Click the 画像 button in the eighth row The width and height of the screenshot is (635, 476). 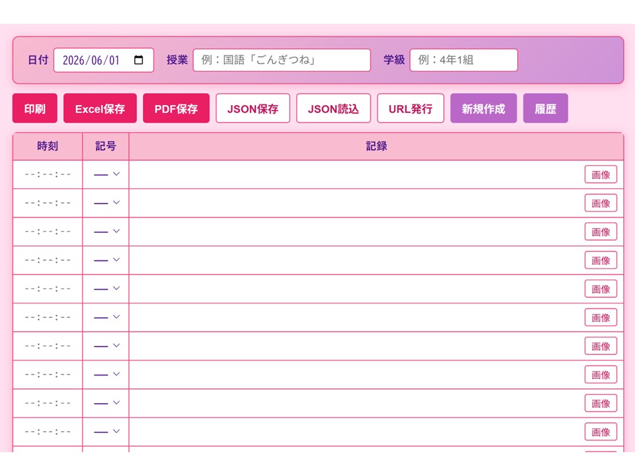[601, 374]
